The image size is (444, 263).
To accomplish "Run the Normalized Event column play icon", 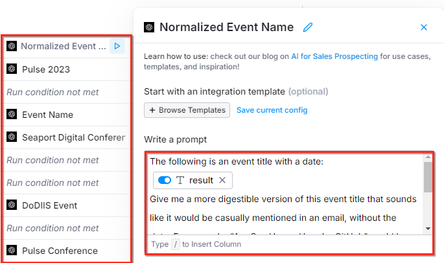I will tap(117, 46).
